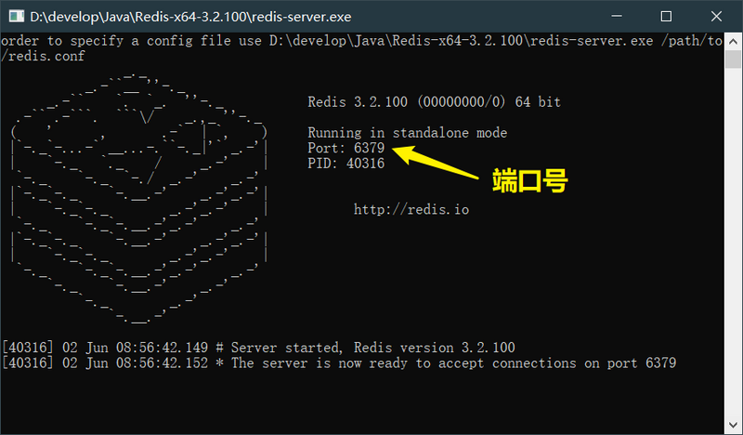
Task: Close the redis-server.exe console window
Action: 716,16
